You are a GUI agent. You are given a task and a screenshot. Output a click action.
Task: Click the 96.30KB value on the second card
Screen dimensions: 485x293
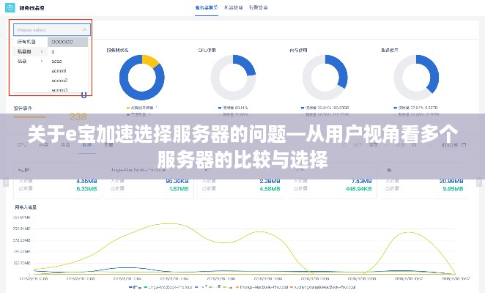pos(177,181)
